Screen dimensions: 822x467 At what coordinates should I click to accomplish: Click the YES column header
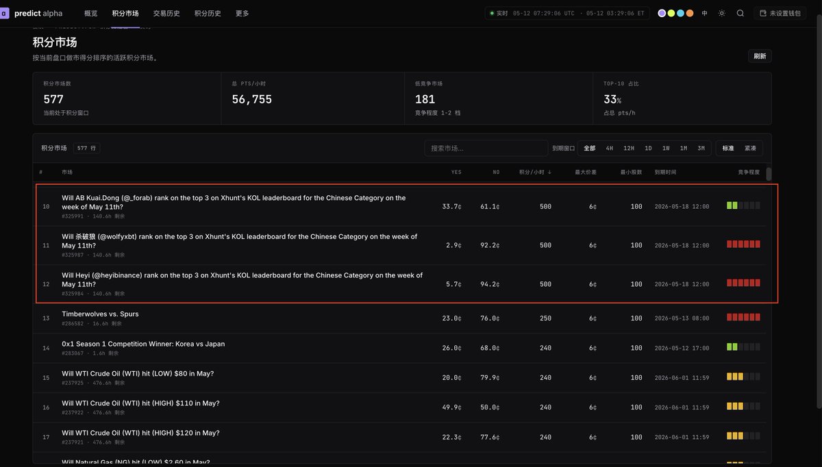456,172
